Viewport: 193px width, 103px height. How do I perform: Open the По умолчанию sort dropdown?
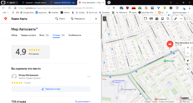pyautogui.click(x=83, y=101)
